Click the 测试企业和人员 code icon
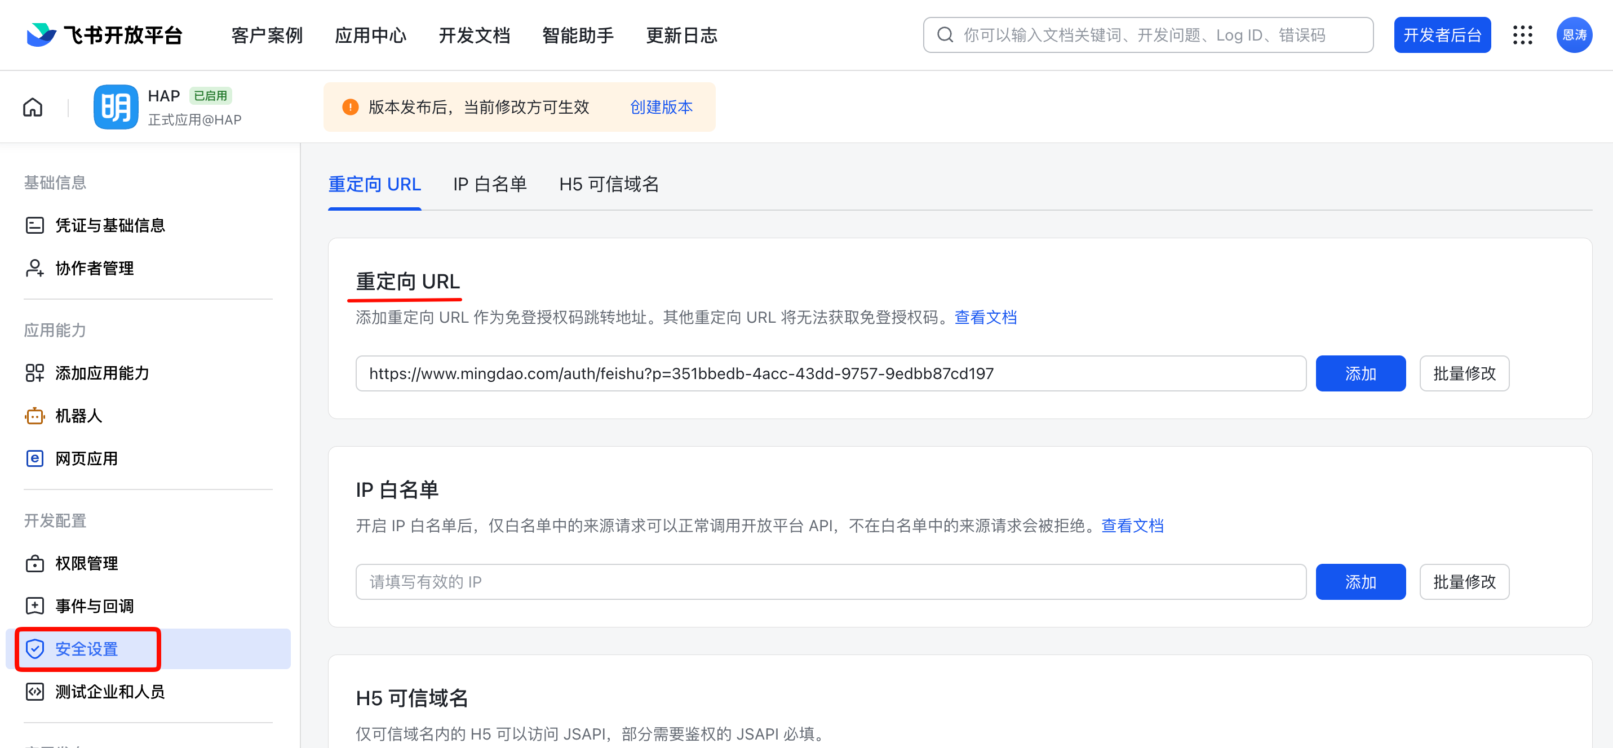The height and width of the screenshot is (748, 1613). 34,691
